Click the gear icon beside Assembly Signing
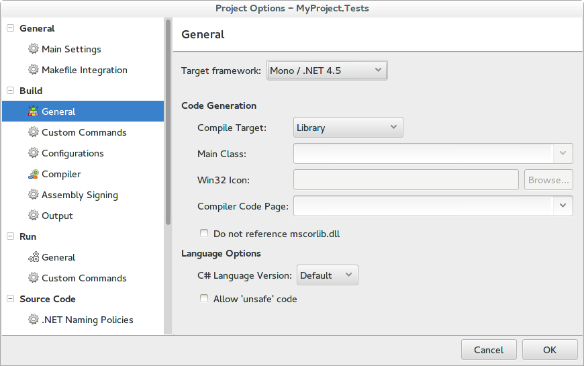This screenshot has height=366, width=584. 34,195
